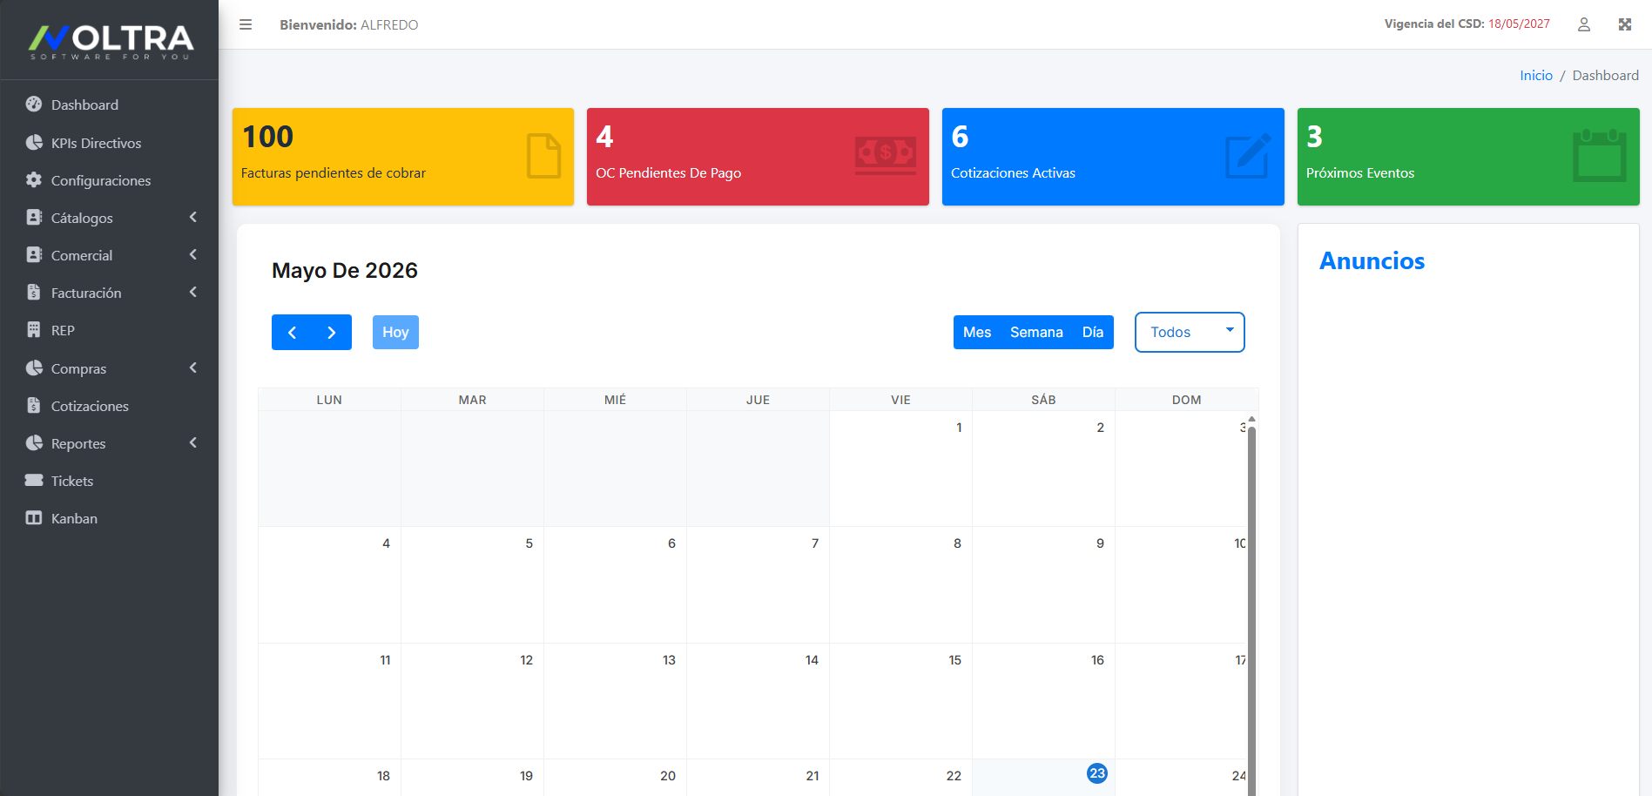
Task: Click the Comercial sidebar icon
Action: 34,255
